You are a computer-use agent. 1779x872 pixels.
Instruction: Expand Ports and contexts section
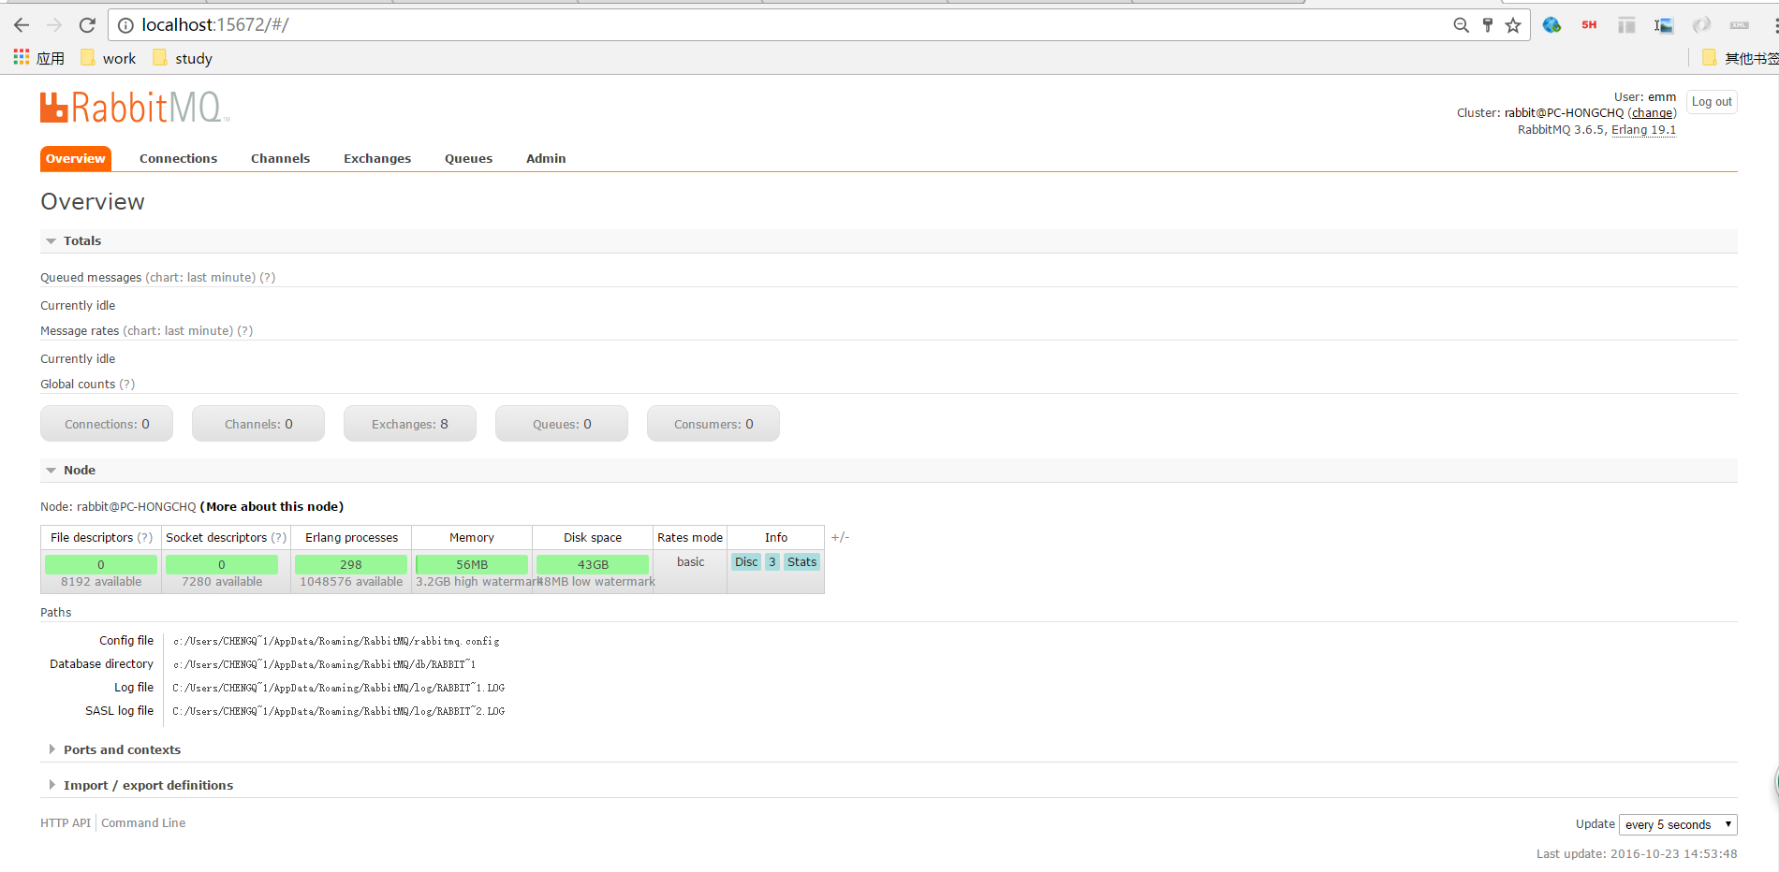121,750
